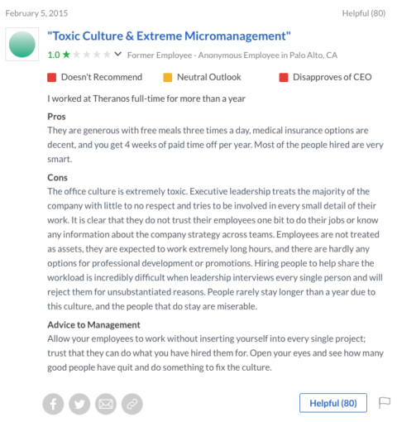The height and width of the screenshot is (422, 397).
Task: Click the green reviewer avatar circle
Action: (x=22, y=44)
